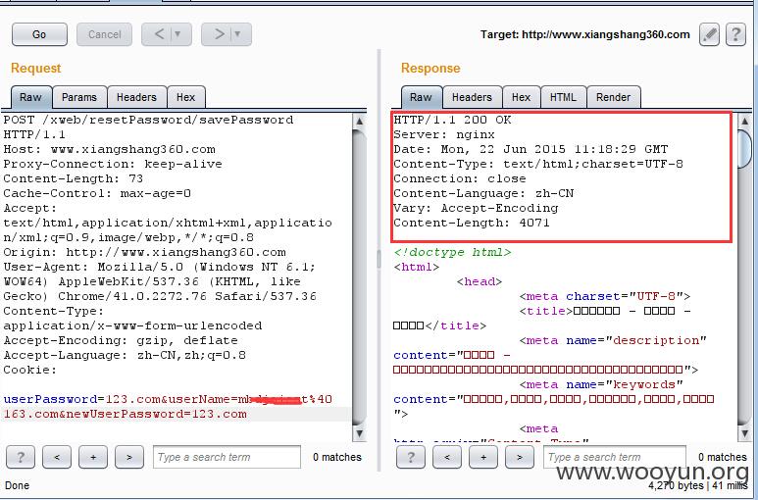Click the Origin header line in request
Viewport: 758px width, 500px height.
coord(144,252)
